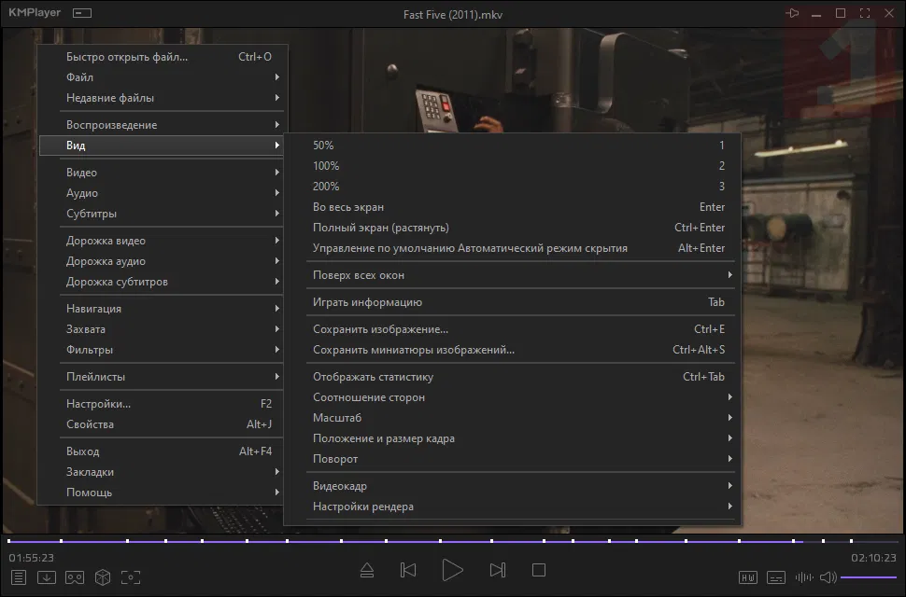Select 'Быстро открыть файл...' menu entry

click(x=163, y=57)
